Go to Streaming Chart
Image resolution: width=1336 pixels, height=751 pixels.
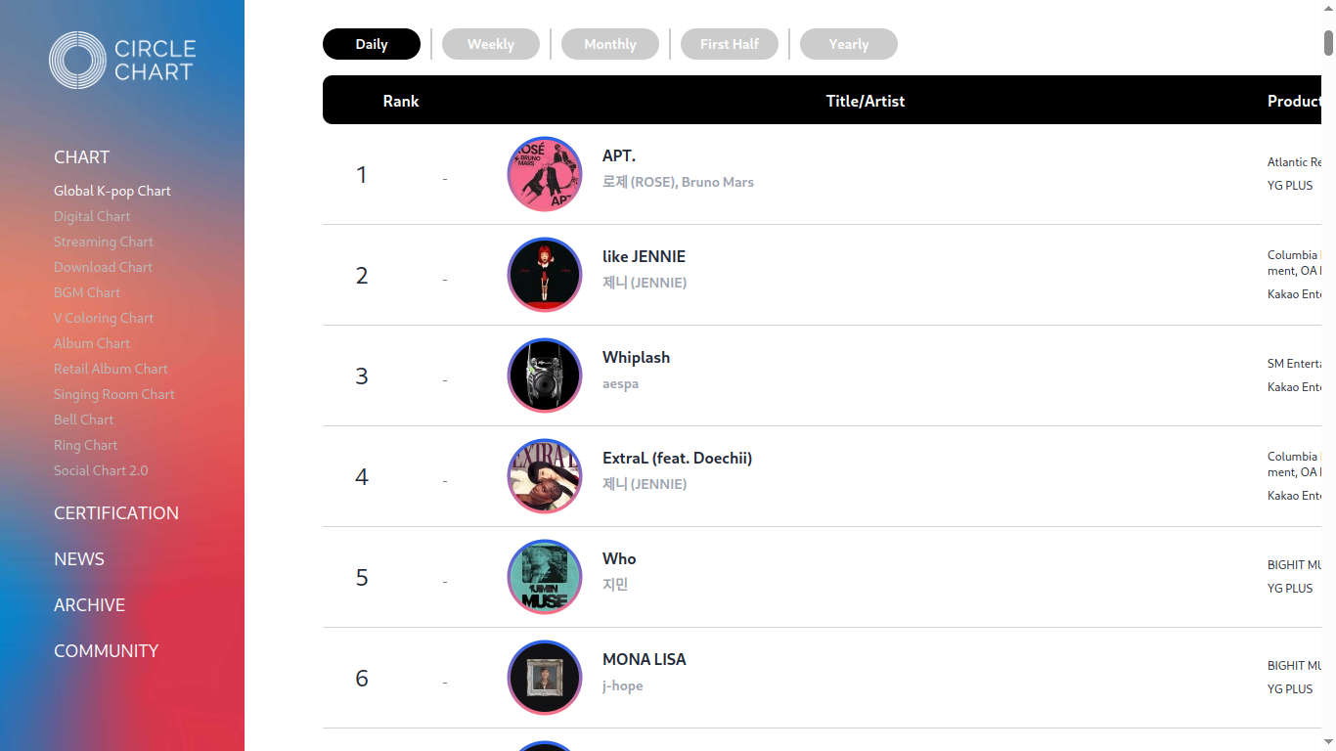[x=104, y=242]
